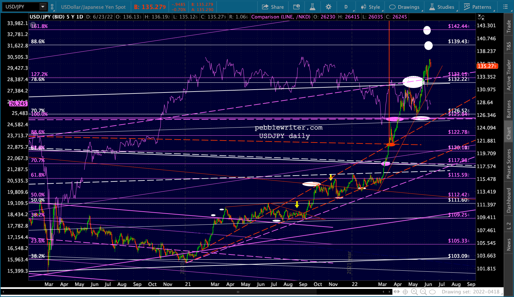Click the Drawings oval icon
The height and width of the screenshot is (297, 514).
(x=392, y=7)
